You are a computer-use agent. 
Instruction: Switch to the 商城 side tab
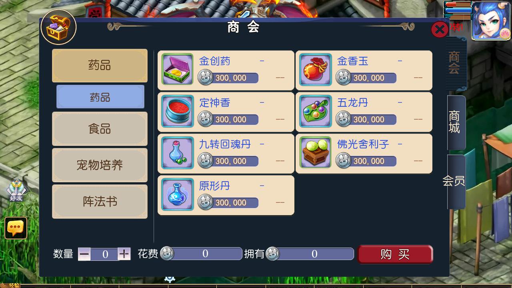[455, 122]
